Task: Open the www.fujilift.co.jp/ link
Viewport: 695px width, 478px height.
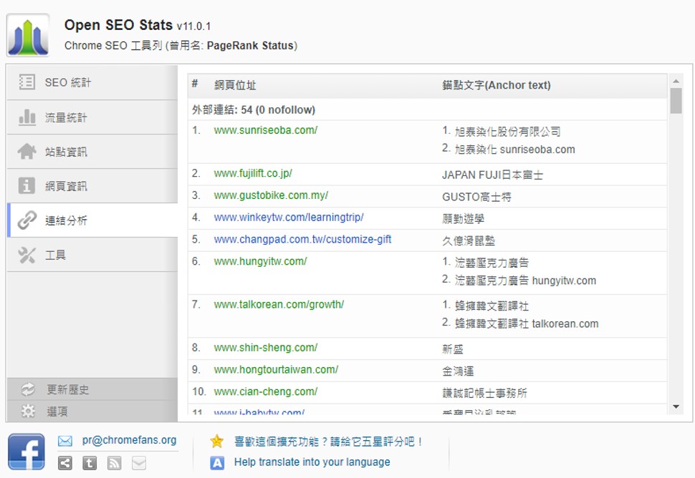Action: tap(253, 173)
